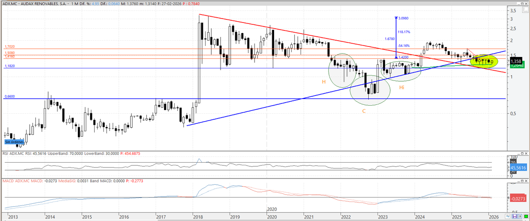Click the 2024 label on the time axis
Image resolution: width=530 pixels, height=221 pixels.
pos(420,216)
